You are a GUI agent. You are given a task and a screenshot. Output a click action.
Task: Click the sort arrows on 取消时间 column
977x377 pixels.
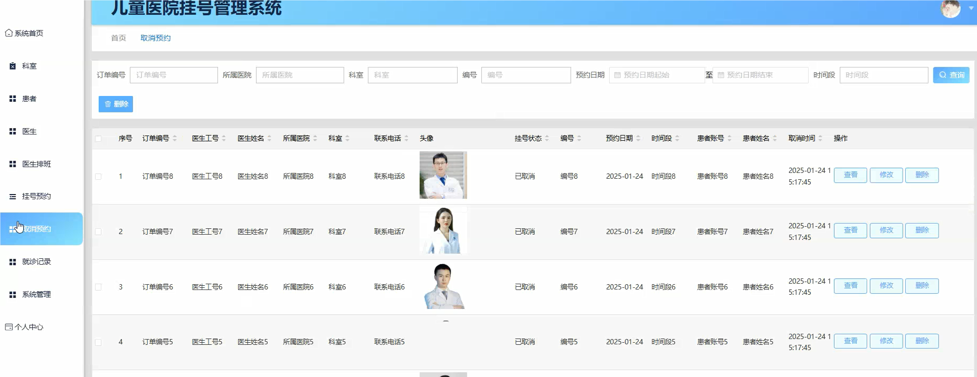(820, 139)
